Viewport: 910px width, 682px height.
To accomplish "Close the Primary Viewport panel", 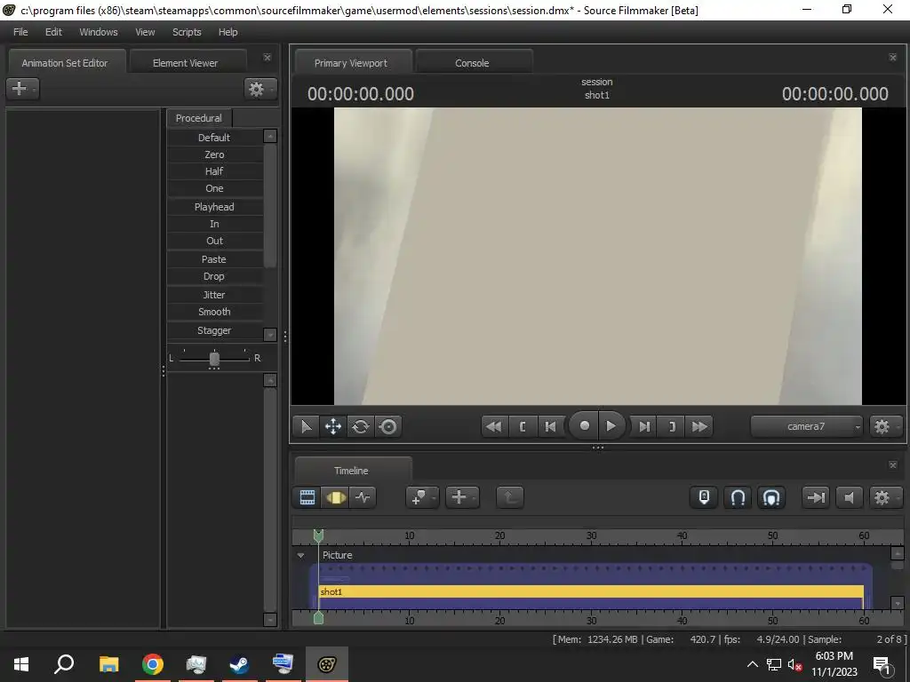I will point(892,57).
